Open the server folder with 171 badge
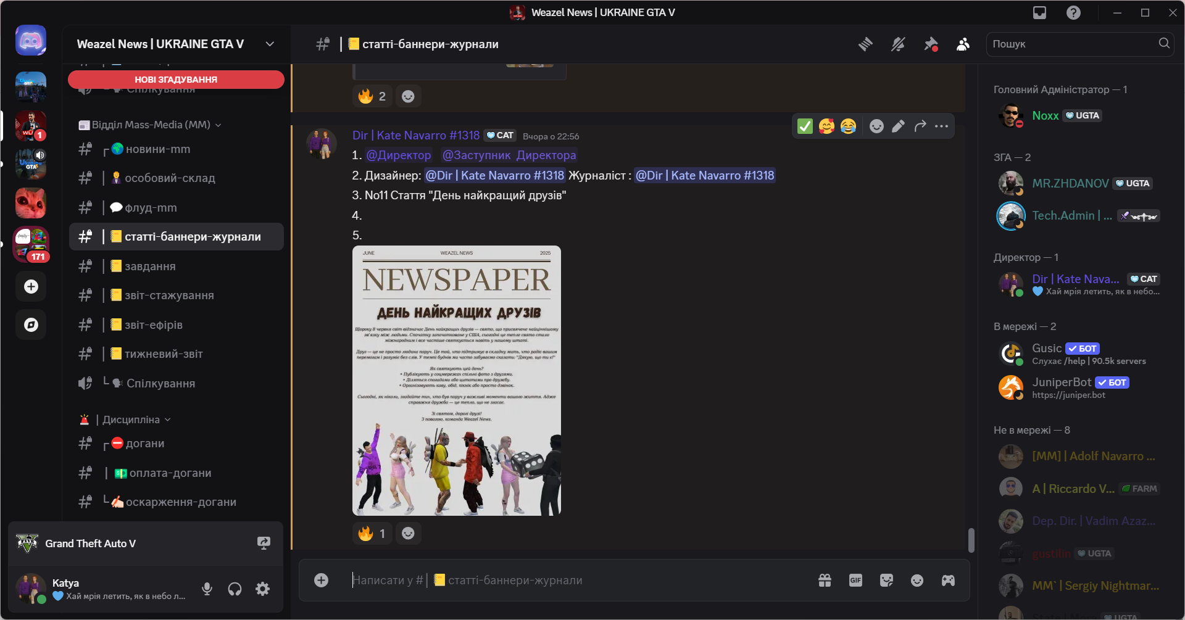This screenshot has height=620, width=1185. pyautogui.click(x=31, y=244)
